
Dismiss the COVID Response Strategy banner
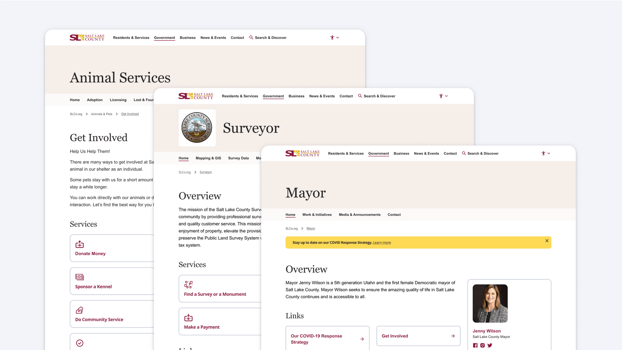tap(547, 240)
